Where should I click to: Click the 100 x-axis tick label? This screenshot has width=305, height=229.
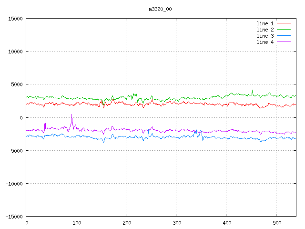(77, 223)
